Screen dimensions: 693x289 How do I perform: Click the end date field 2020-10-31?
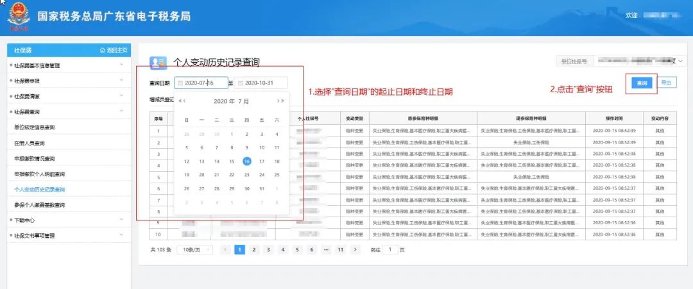(x=261, y=83)
